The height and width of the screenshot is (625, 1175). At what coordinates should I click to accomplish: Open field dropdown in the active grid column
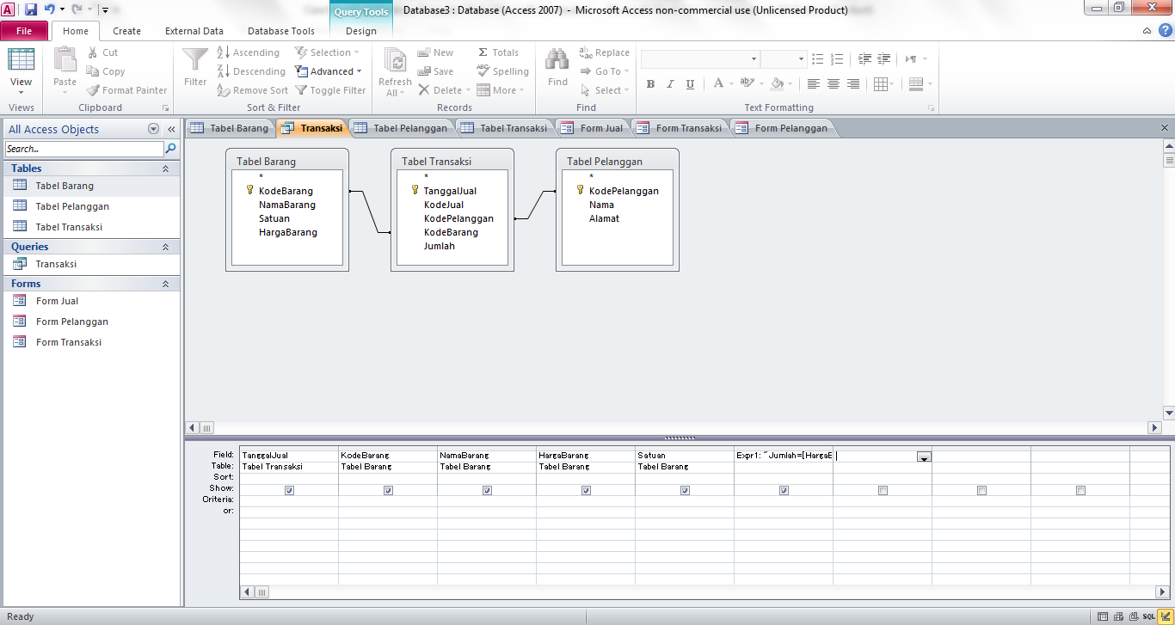924,456
